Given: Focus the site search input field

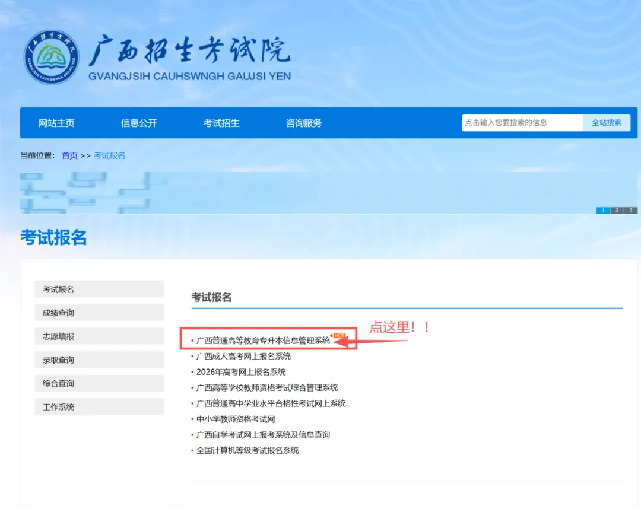Looking at the screenshot, I should (522, 123).
